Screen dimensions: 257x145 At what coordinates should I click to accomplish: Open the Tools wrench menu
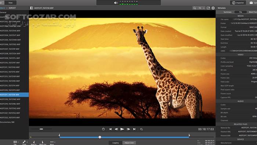point(25,142)
